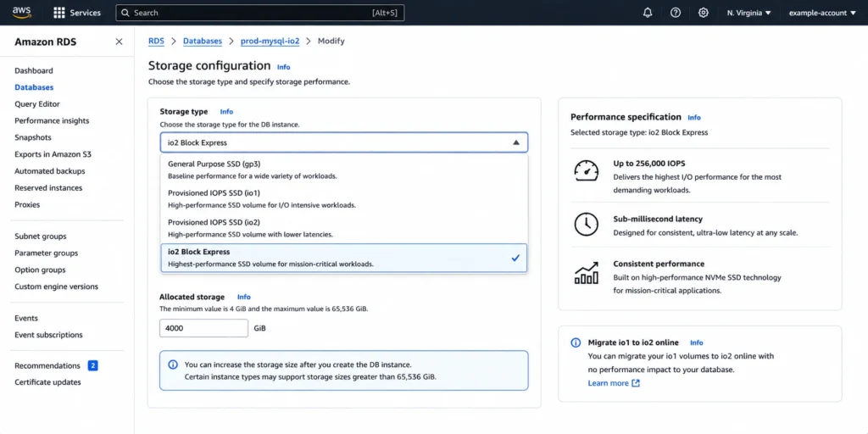This screenshot has height=434, width=868.
Task: Click the 'Sub-millisecond latency' heading
Action: coord(658,220)
